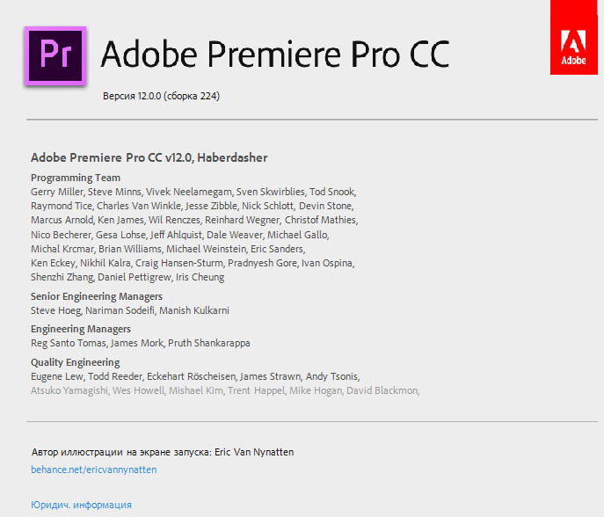Click the name Steve Hoeg
604x517 pixels.
coord(55,310)
